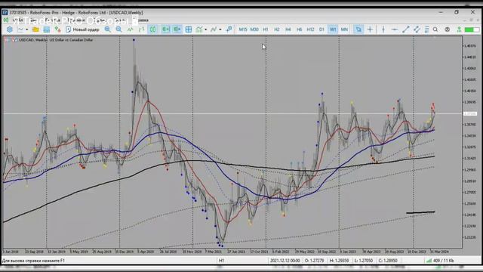Click the green and red person icon
Viewport: 483px width, 272px height.
point(57,29)
